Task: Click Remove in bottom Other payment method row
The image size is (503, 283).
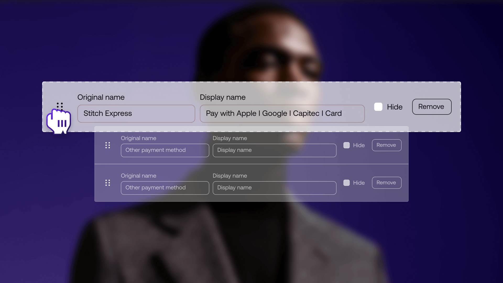Action: (387, 183)
